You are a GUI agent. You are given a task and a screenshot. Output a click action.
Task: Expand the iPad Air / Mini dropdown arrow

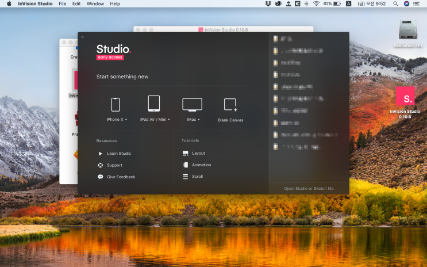coord(169,120)
